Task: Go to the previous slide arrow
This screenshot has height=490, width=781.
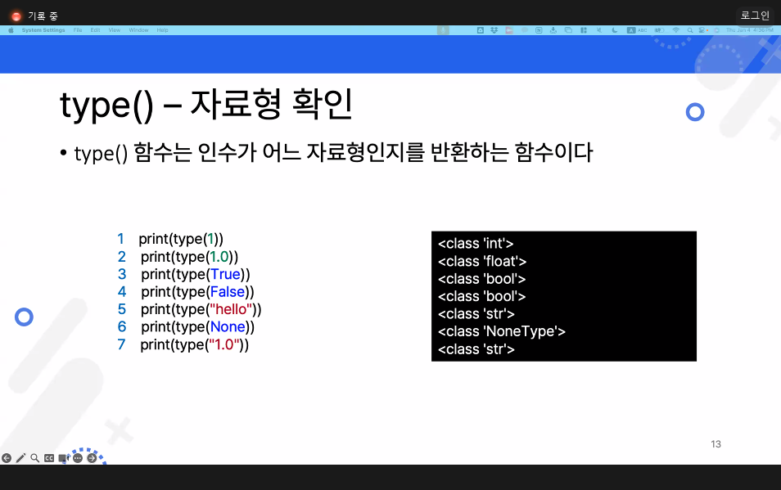Action: coord(7,458)
